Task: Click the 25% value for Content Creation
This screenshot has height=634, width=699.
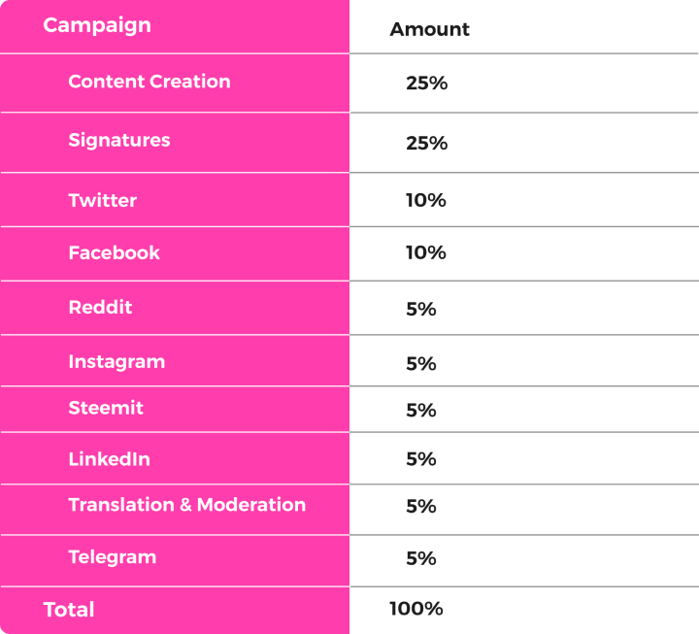Action: click(x=426, y=83)
